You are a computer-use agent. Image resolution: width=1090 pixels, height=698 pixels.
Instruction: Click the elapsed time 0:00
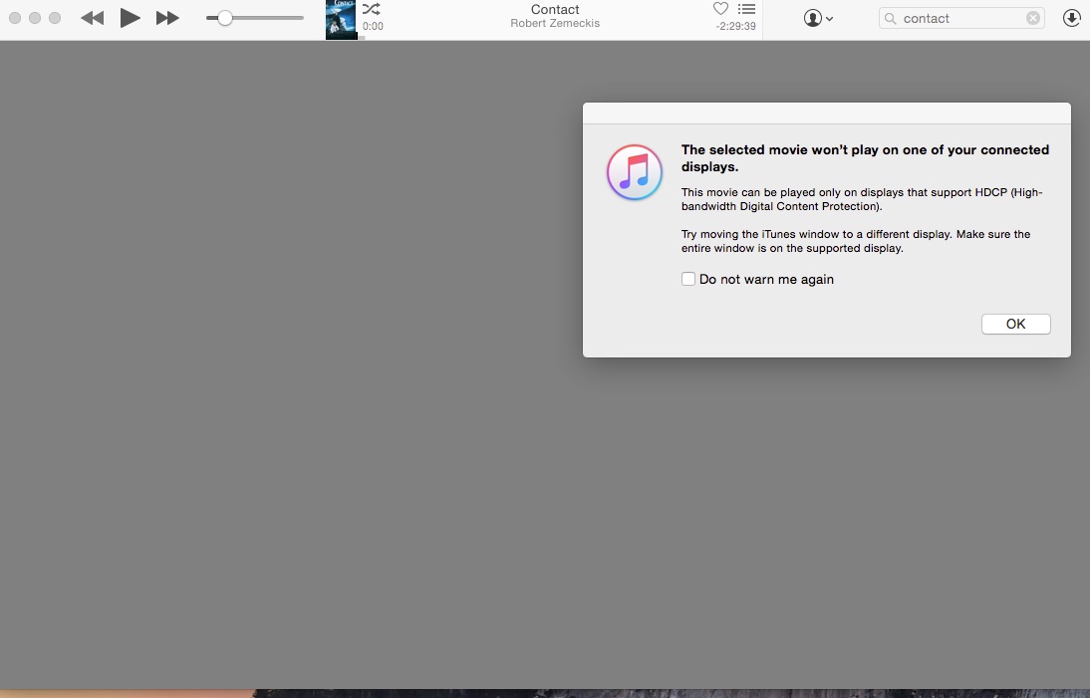click(373, 27)
